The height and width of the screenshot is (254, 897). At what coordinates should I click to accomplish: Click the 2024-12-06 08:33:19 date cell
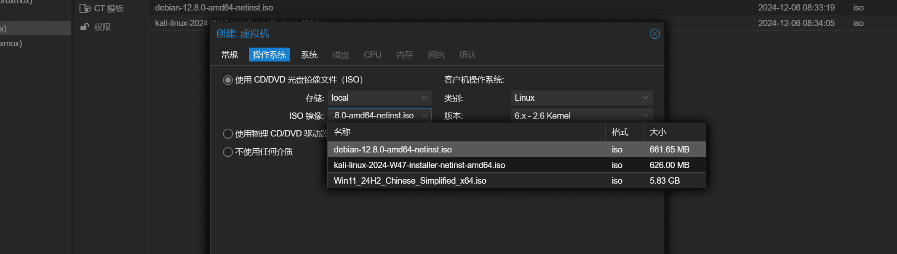[x=796, y=8]
